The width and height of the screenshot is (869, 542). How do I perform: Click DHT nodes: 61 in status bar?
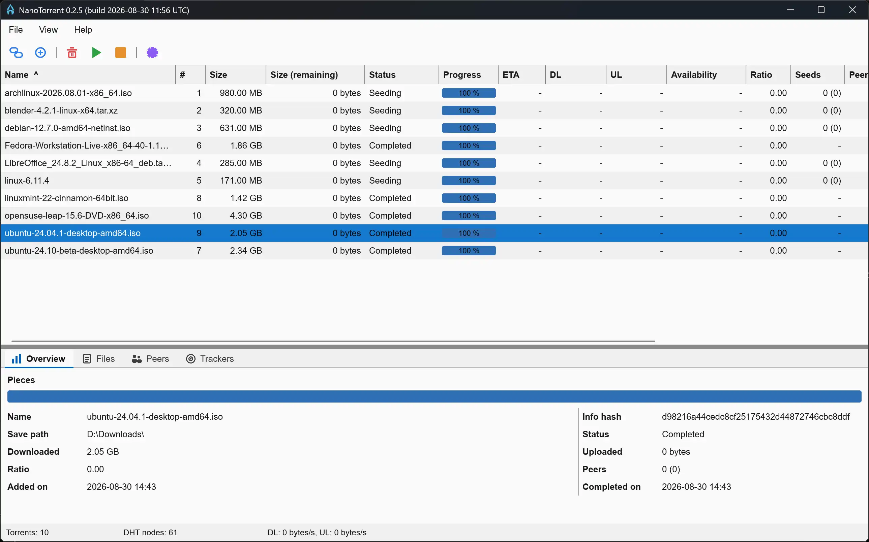150,533
